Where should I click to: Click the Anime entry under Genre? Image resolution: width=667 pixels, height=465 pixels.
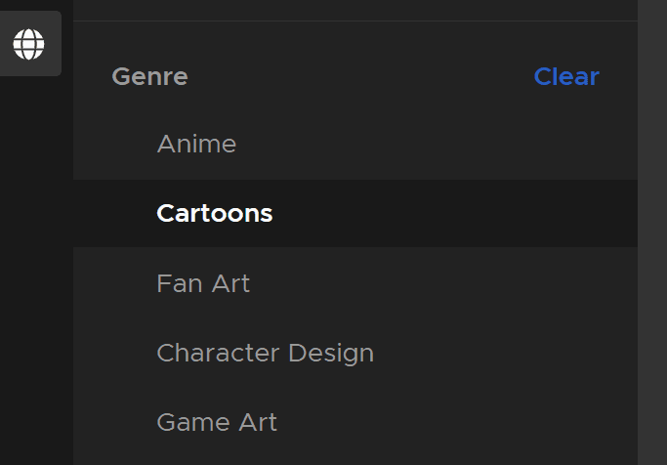196,145
